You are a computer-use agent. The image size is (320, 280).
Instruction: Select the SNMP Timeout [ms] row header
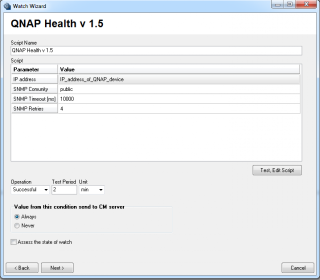pos(34,99)
